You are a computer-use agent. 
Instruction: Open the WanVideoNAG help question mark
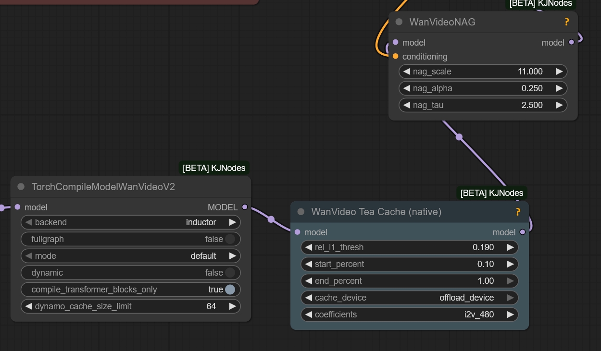tap(566, 22)
